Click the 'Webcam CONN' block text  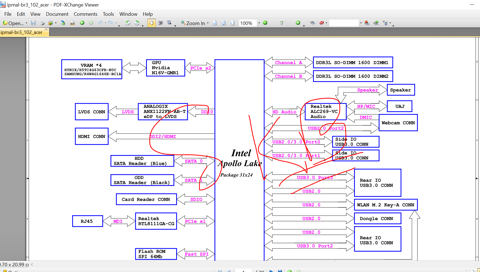(398, 123)
